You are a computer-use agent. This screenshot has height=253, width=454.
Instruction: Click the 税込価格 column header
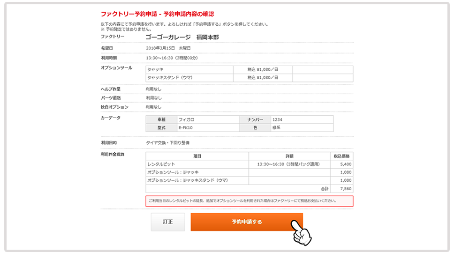pos(343,156)
